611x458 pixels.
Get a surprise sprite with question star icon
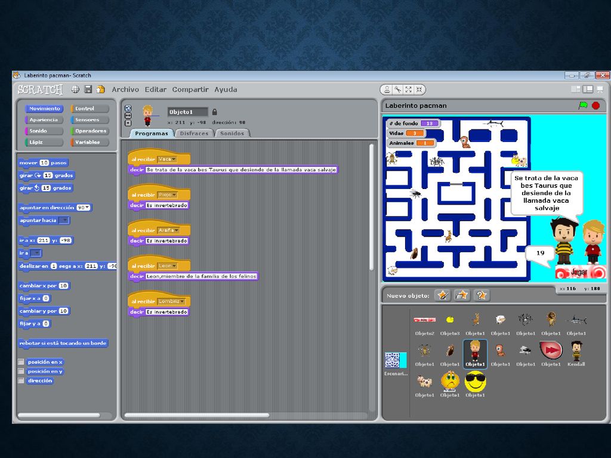482,295
